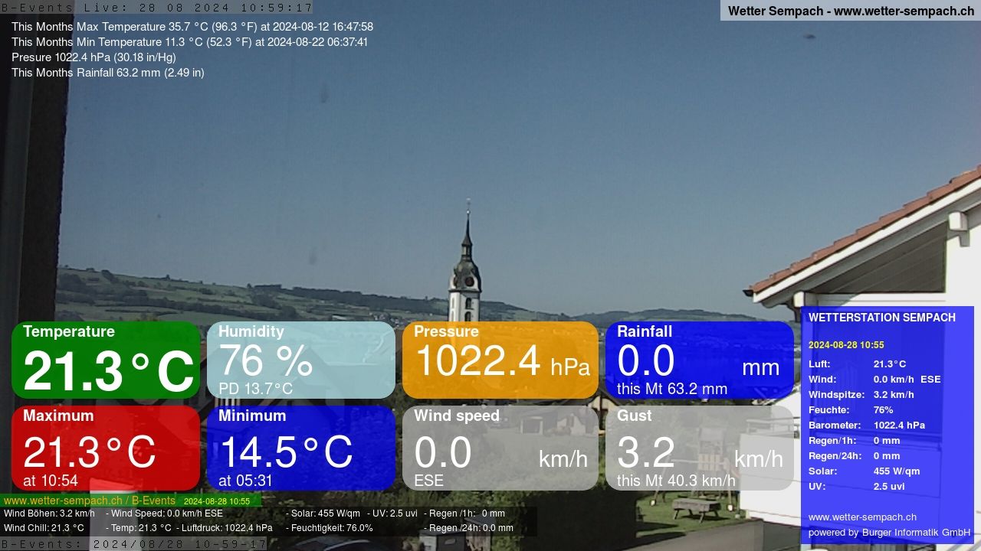Click 'this Mt 40.3 km/h' in Gust card
This screenshot has height=551, width=981.
pos(676,481)
